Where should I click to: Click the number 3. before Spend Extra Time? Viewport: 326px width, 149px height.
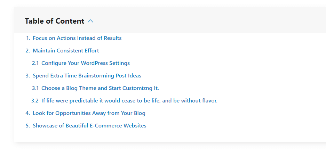pos(28,76)
